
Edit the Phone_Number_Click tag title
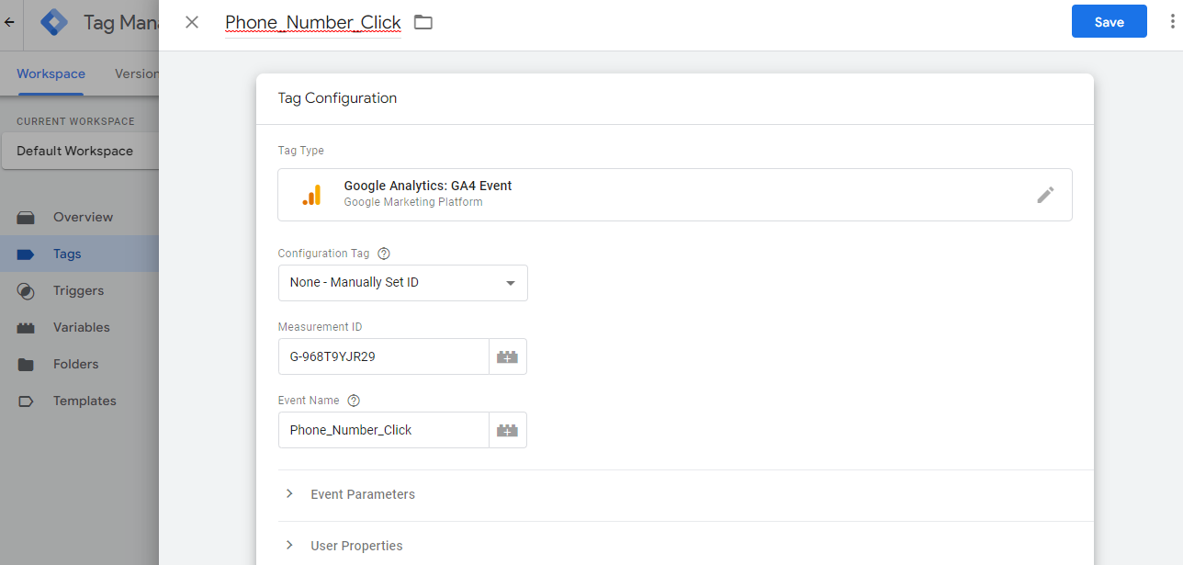click(x=313, y=22)
